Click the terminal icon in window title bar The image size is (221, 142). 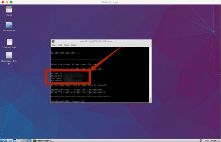point(53,41)
